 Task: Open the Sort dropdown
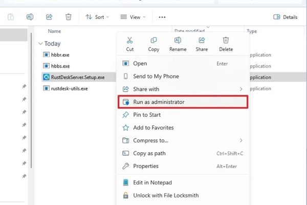point(97,17)
